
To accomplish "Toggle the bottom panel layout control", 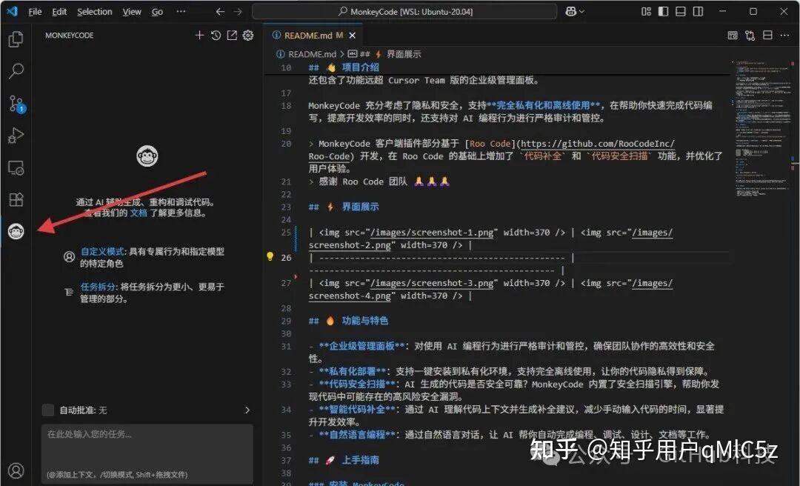I will click(679, 11).
